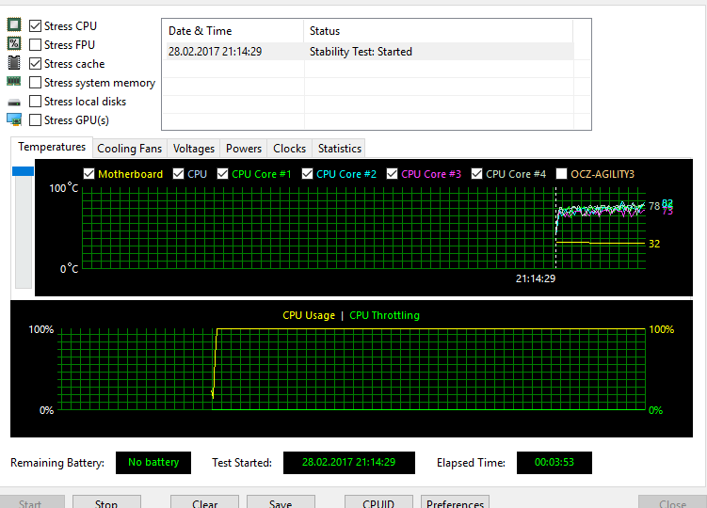
Task: Open Preferences
Action: coord(455,501)
